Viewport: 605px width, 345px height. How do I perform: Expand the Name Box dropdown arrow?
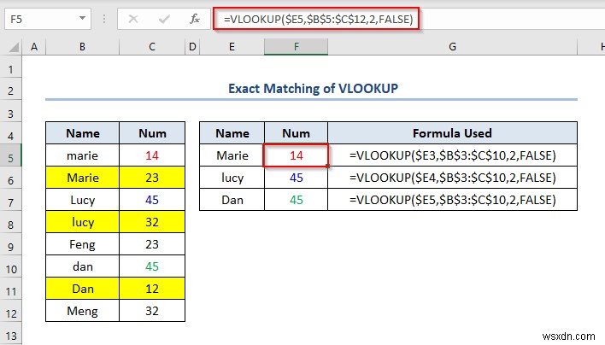coord(82,19)
